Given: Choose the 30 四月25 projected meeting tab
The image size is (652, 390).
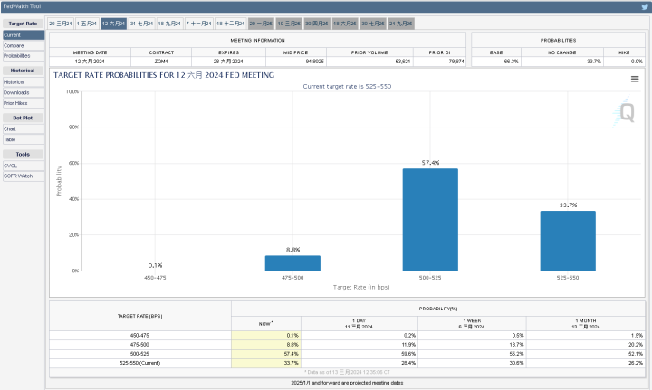Looking at the screenshot, I should pos(317,24).
